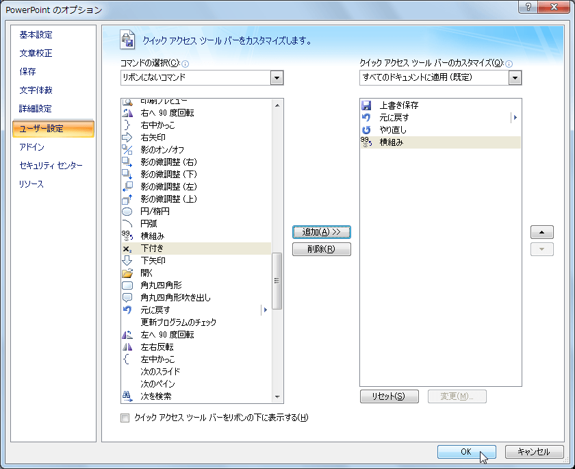Select the oval 円/楕円 icon

pyautogui.click(x=127, y=211)
